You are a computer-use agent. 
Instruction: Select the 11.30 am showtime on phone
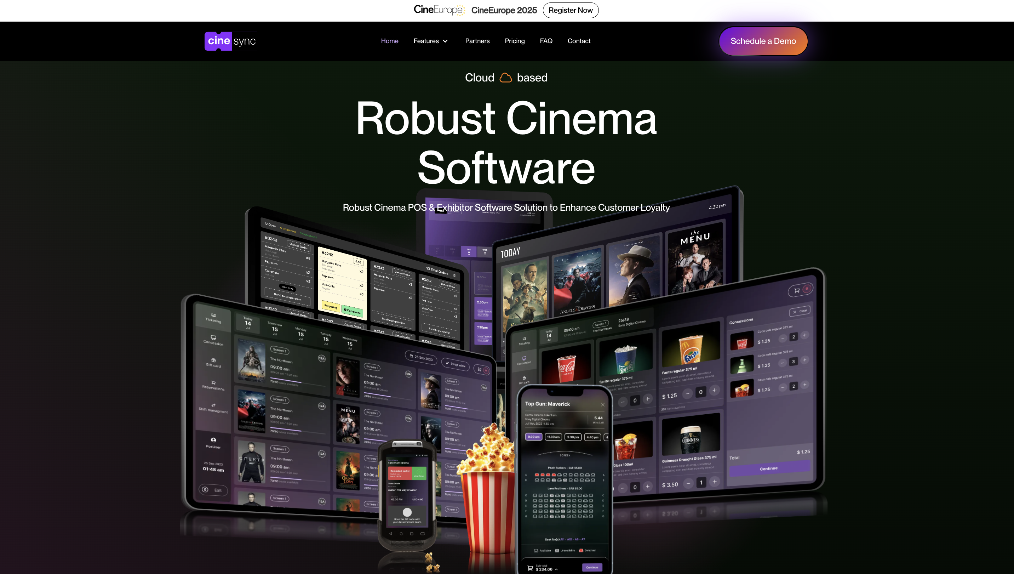[553, 437]
